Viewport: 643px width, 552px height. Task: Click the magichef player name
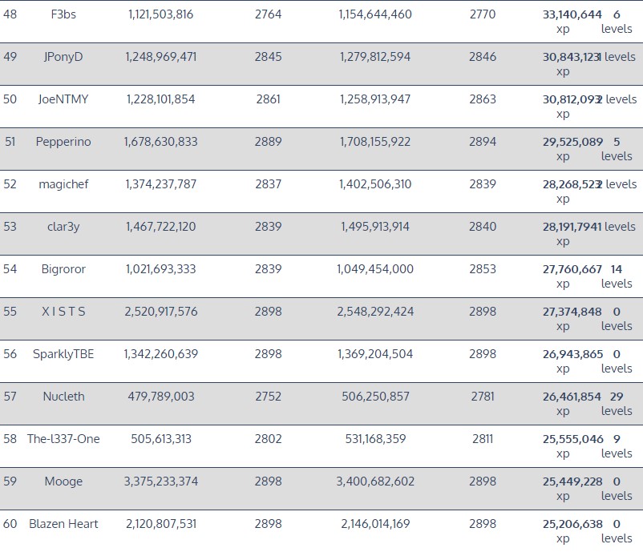(x=63, y=184)
